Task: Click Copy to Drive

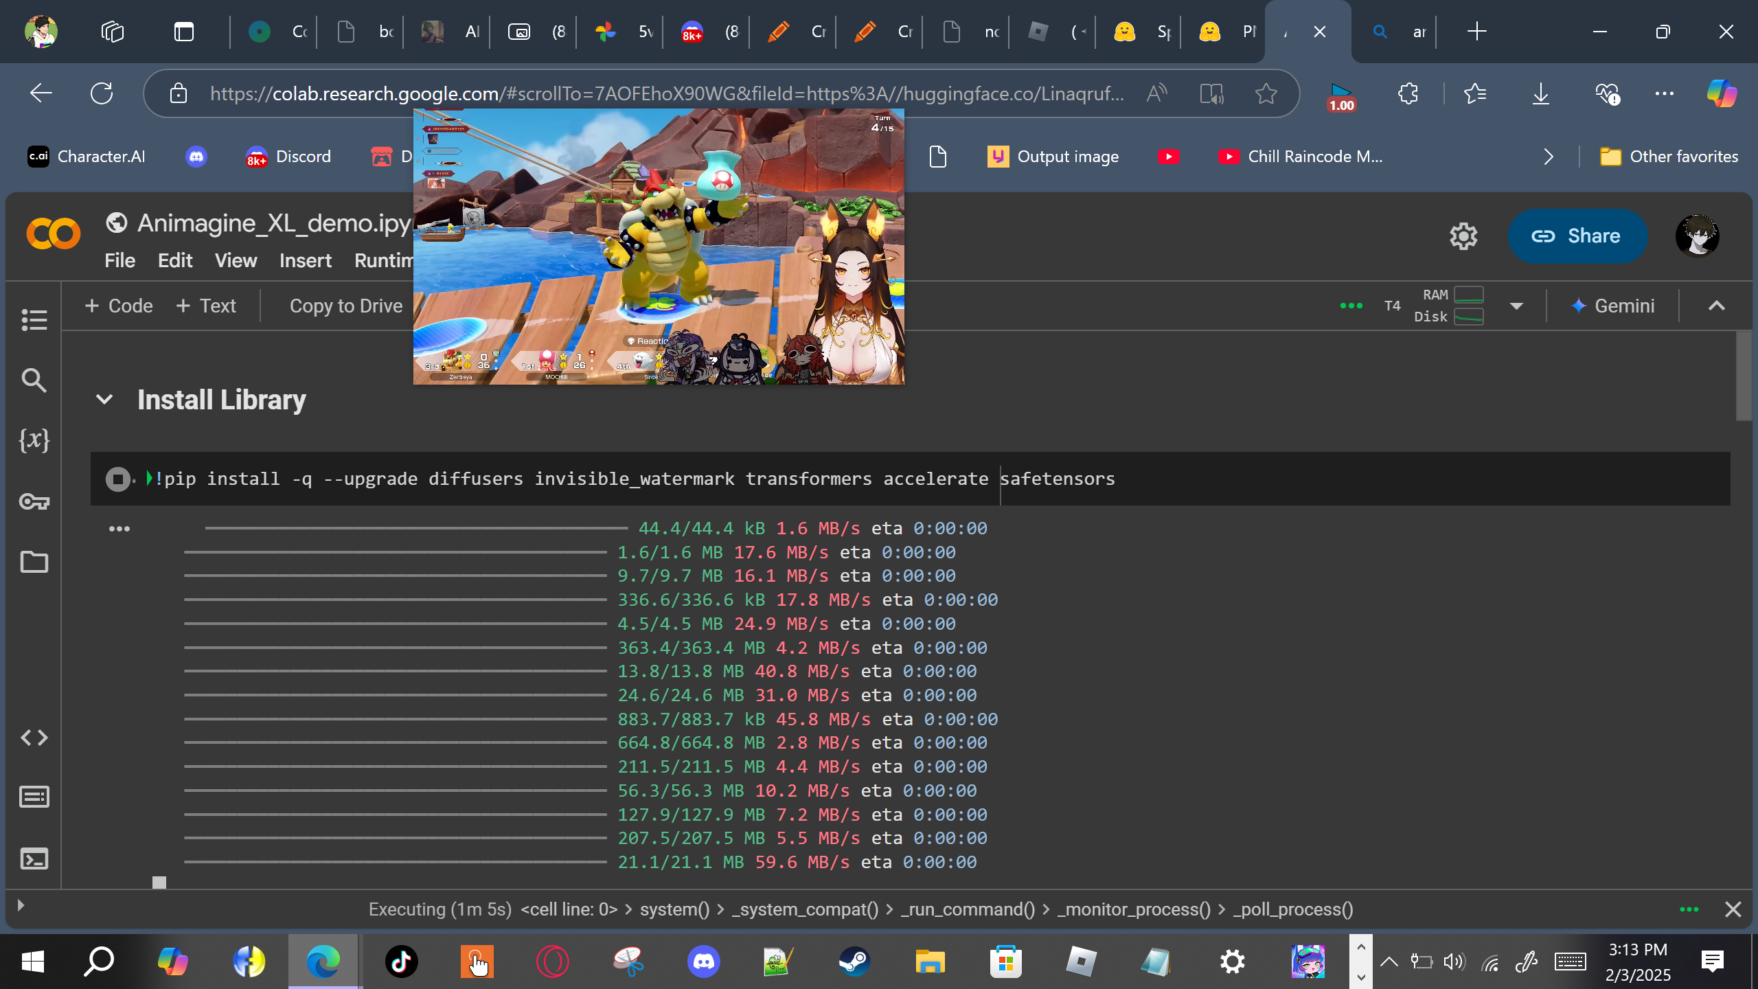Action: tap(345, 306)
